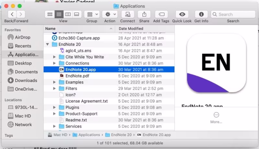This screenshot has width=259, height=149.
Task: Select the EndNote 20.app icon in list
Action: pos(62,70)
